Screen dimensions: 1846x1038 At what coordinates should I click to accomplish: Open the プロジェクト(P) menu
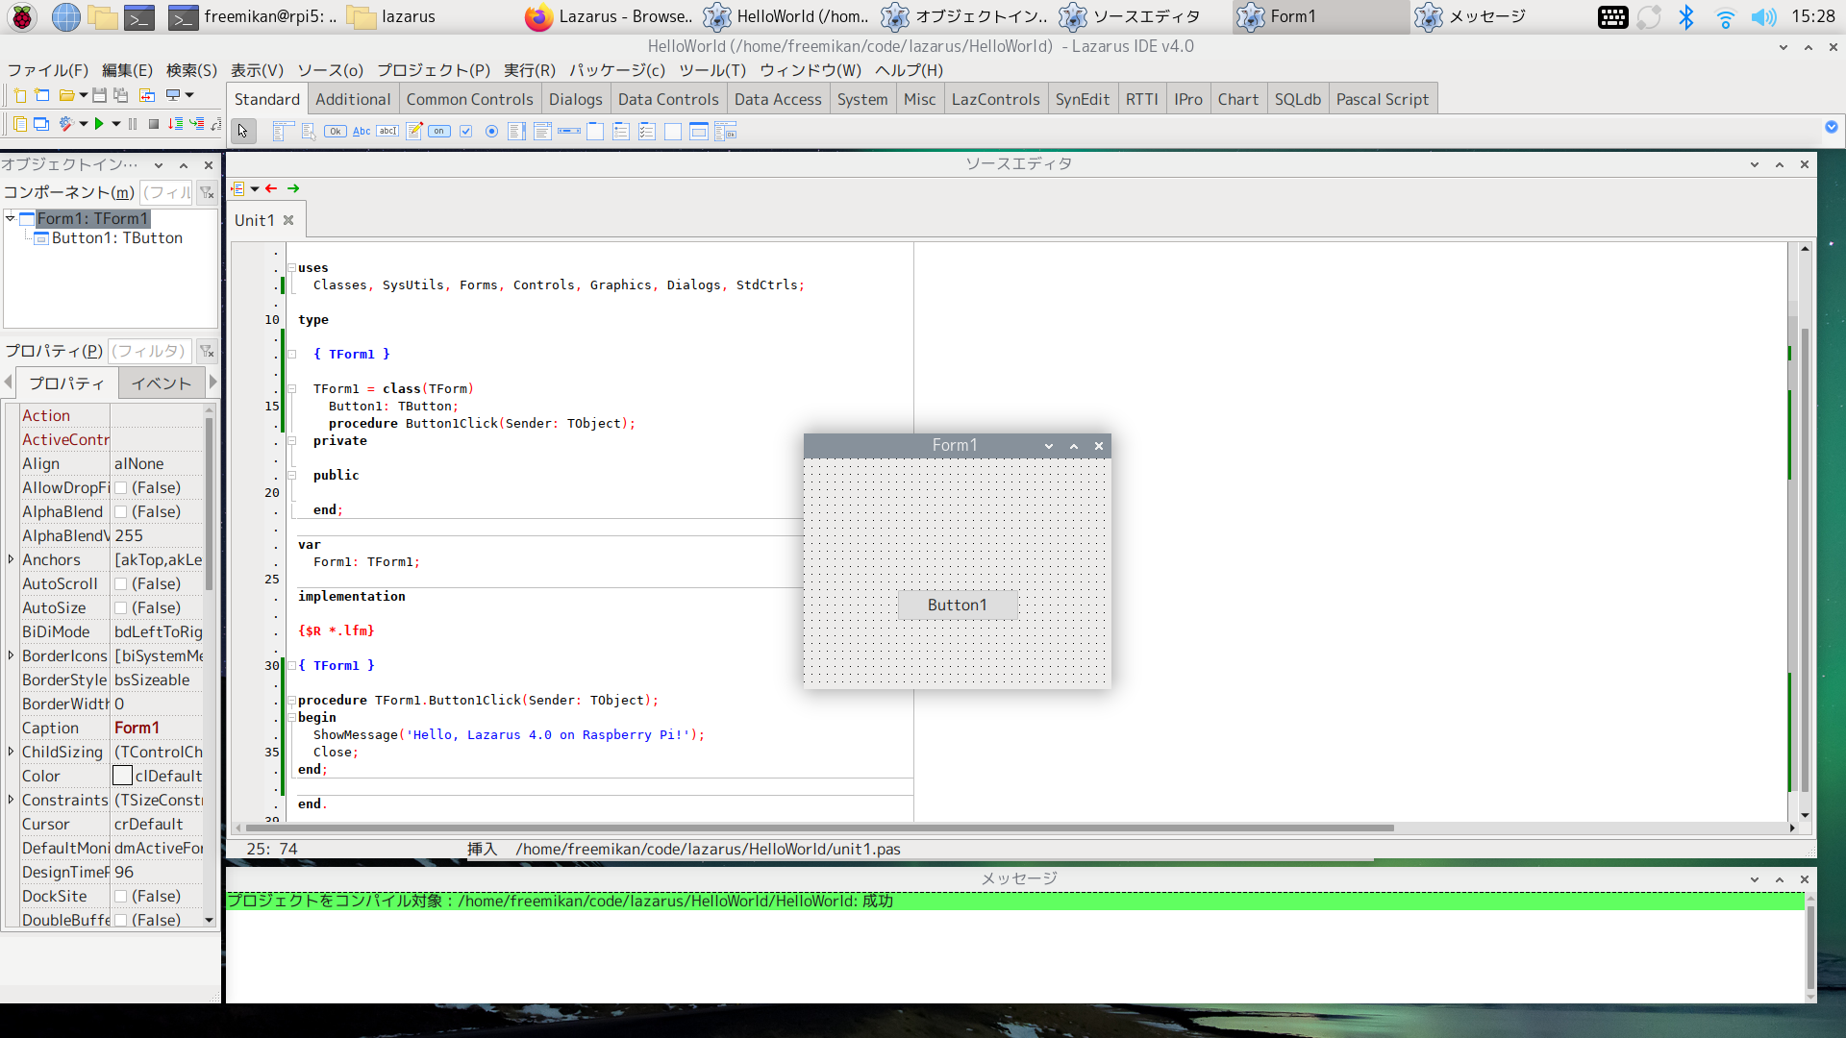pos(433,70)
